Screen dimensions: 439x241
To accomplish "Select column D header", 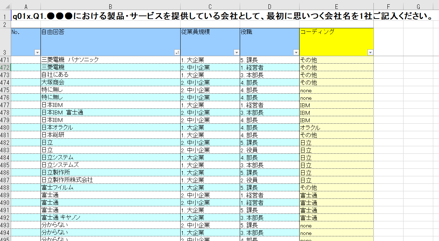I will click(269, 6).
